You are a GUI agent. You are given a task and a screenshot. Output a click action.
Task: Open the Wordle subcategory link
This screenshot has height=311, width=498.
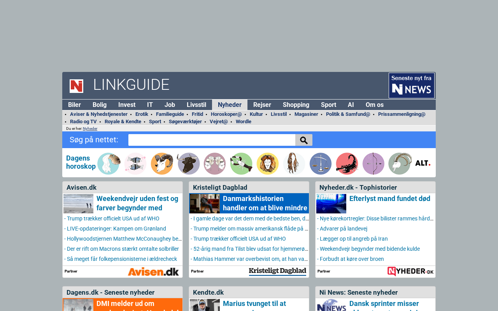coord(244,122)
